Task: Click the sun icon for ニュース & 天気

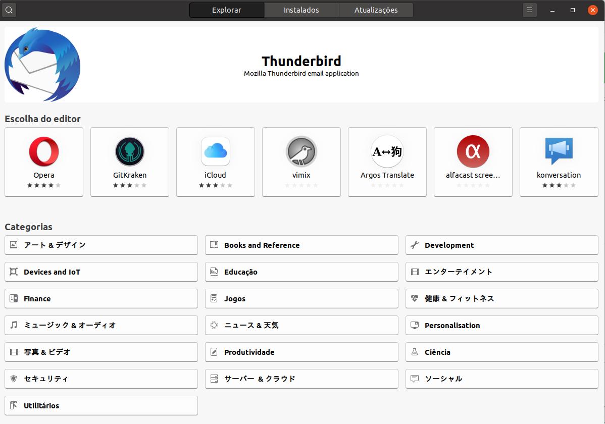Action: click(214, 325)
